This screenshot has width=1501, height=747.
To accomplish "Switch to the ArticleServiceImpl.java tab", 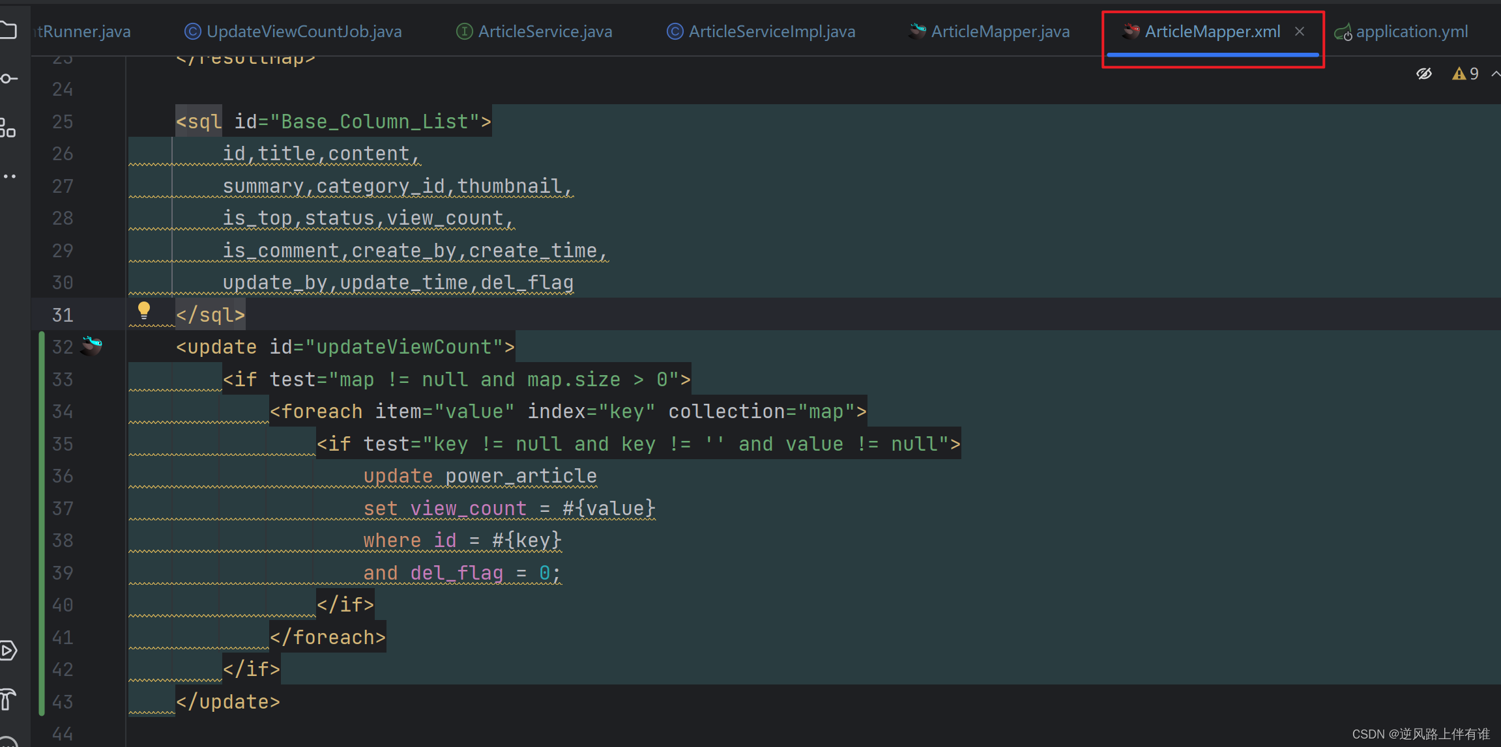I will pyautogui.click(x=771, y=31).
